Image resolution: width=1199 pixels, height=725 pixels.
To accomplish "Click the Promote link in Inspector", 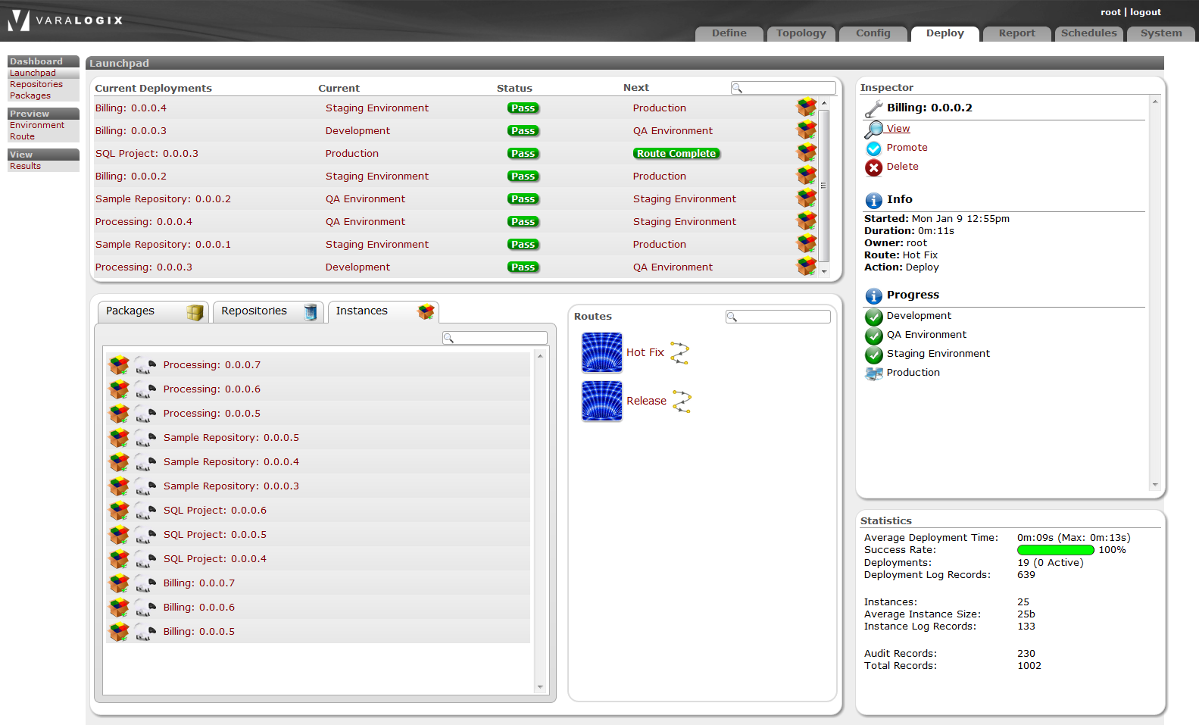I will click(x=907, y=148).
